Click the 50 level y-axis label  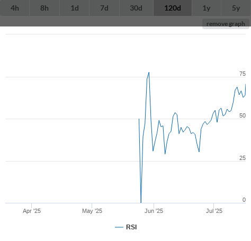(x=243, y=115)
